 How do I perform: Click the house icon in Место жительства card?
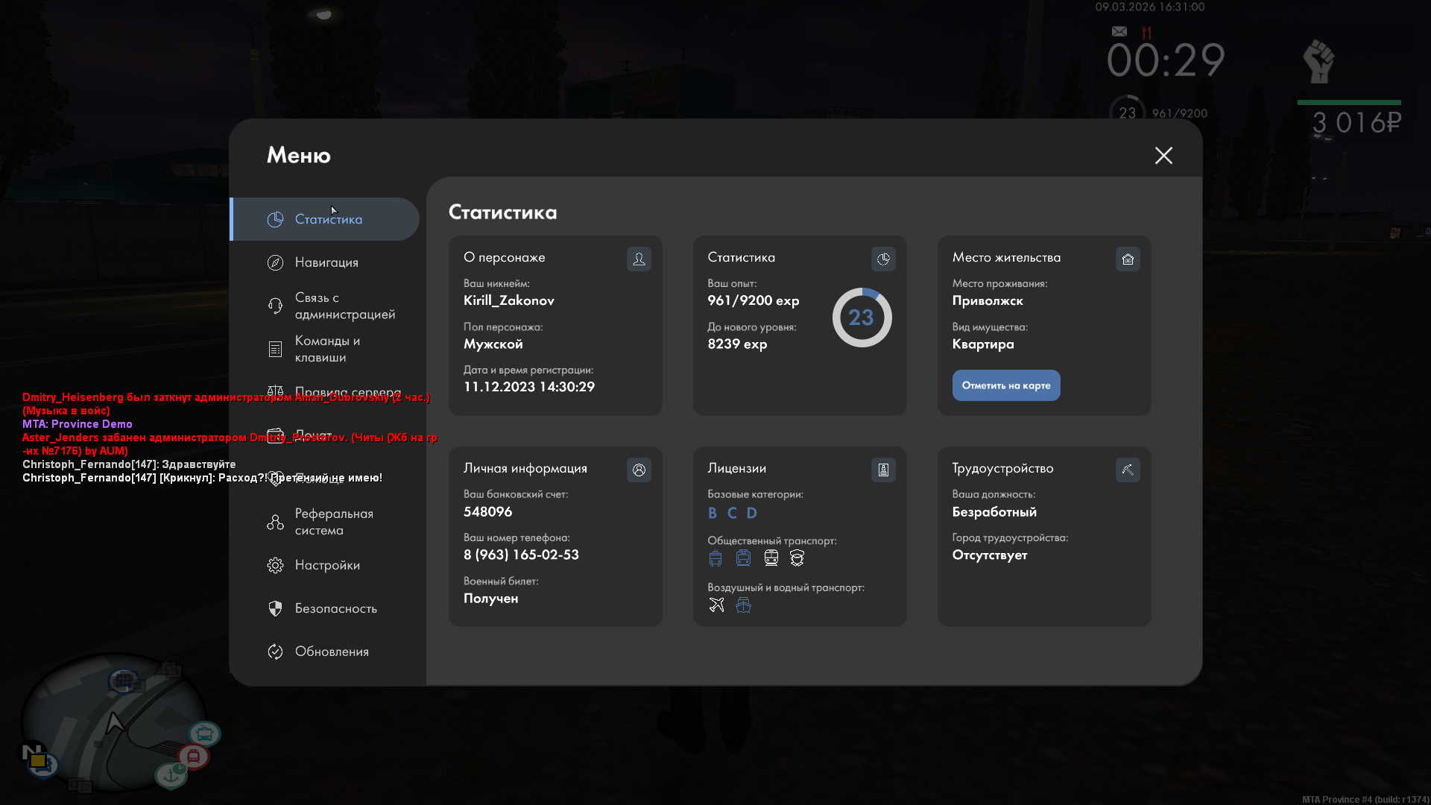click(1128, 259)
